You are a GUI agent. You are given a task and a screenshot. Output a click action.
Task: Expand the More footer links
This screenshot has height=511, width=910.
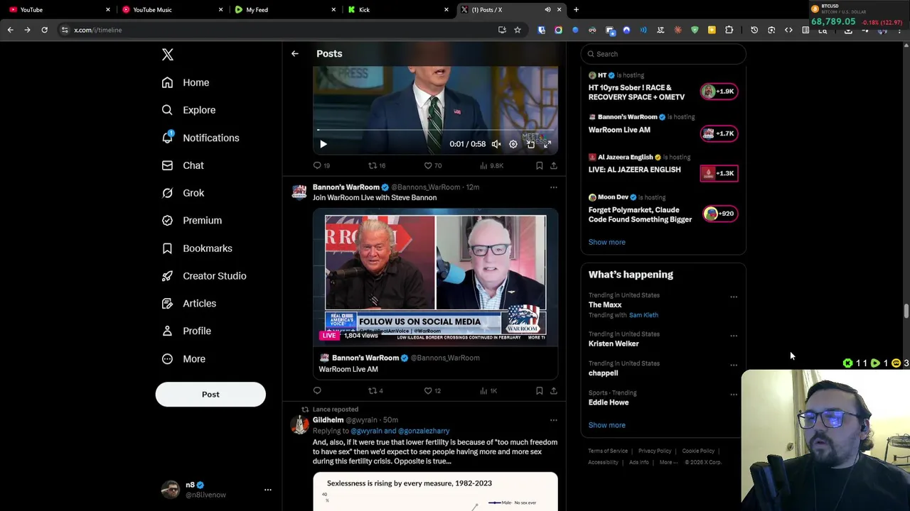click(668, 463)
